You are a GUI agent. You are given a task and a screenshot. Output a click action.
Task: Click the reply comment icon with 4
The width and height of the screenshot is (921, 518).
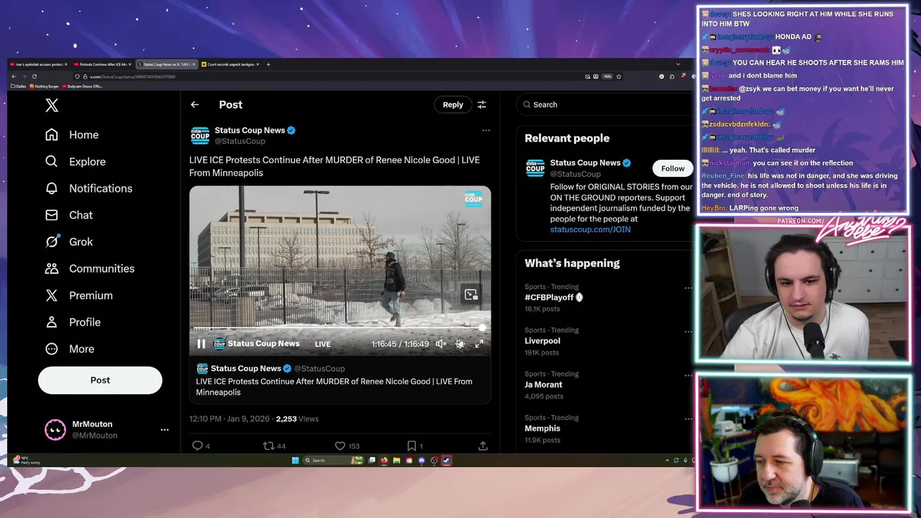(x=201, y=446)
